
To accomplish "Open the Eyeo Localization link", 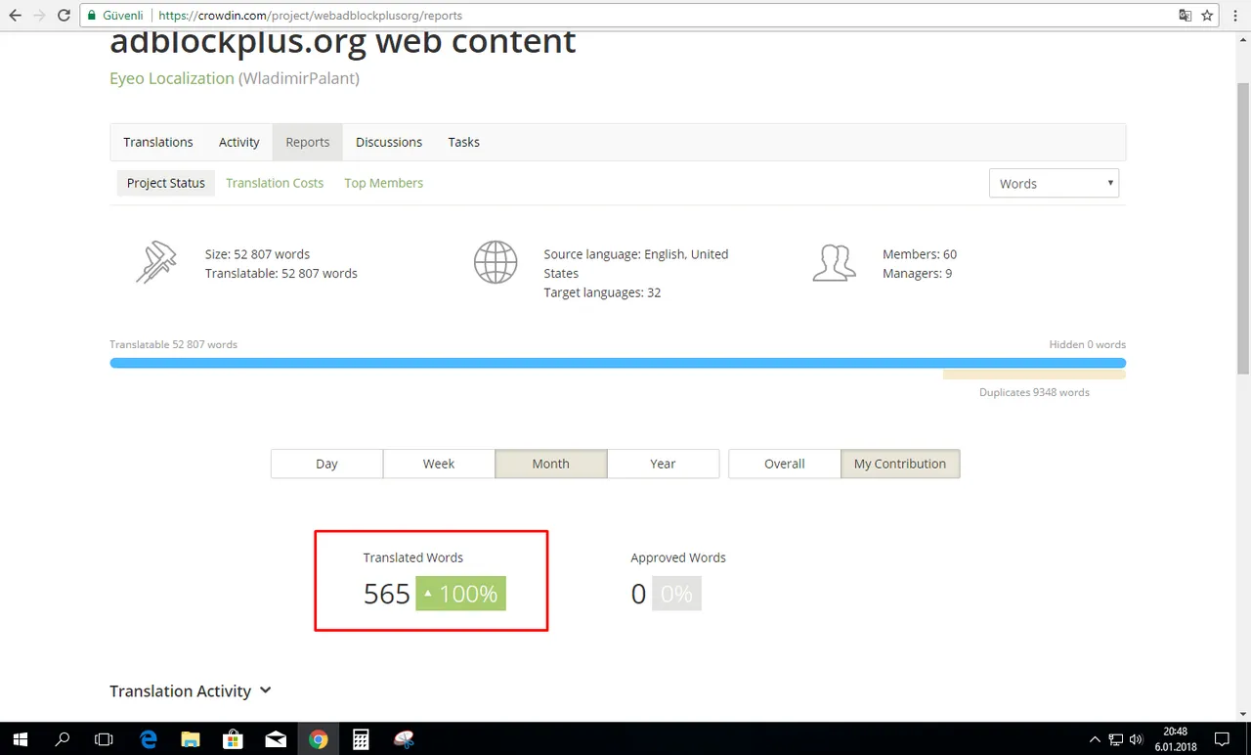I will point(172,78).
